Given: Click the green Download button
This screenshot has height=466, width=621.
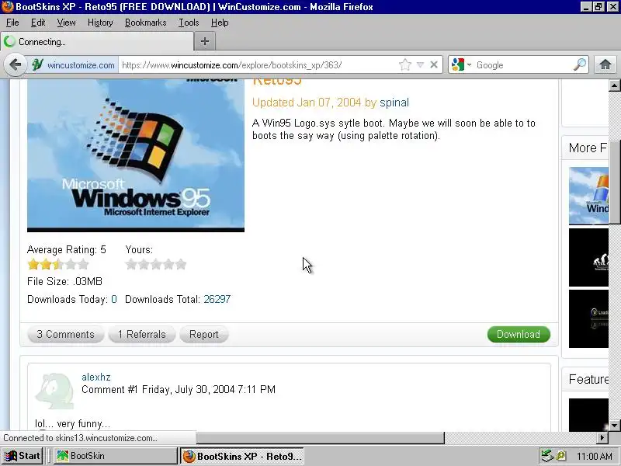Looking at the screenshot, I should click(519, 335).
